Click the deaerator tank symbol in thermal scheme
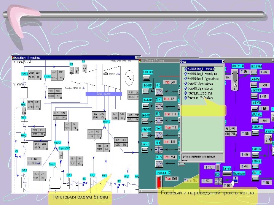 coord(55,183)
